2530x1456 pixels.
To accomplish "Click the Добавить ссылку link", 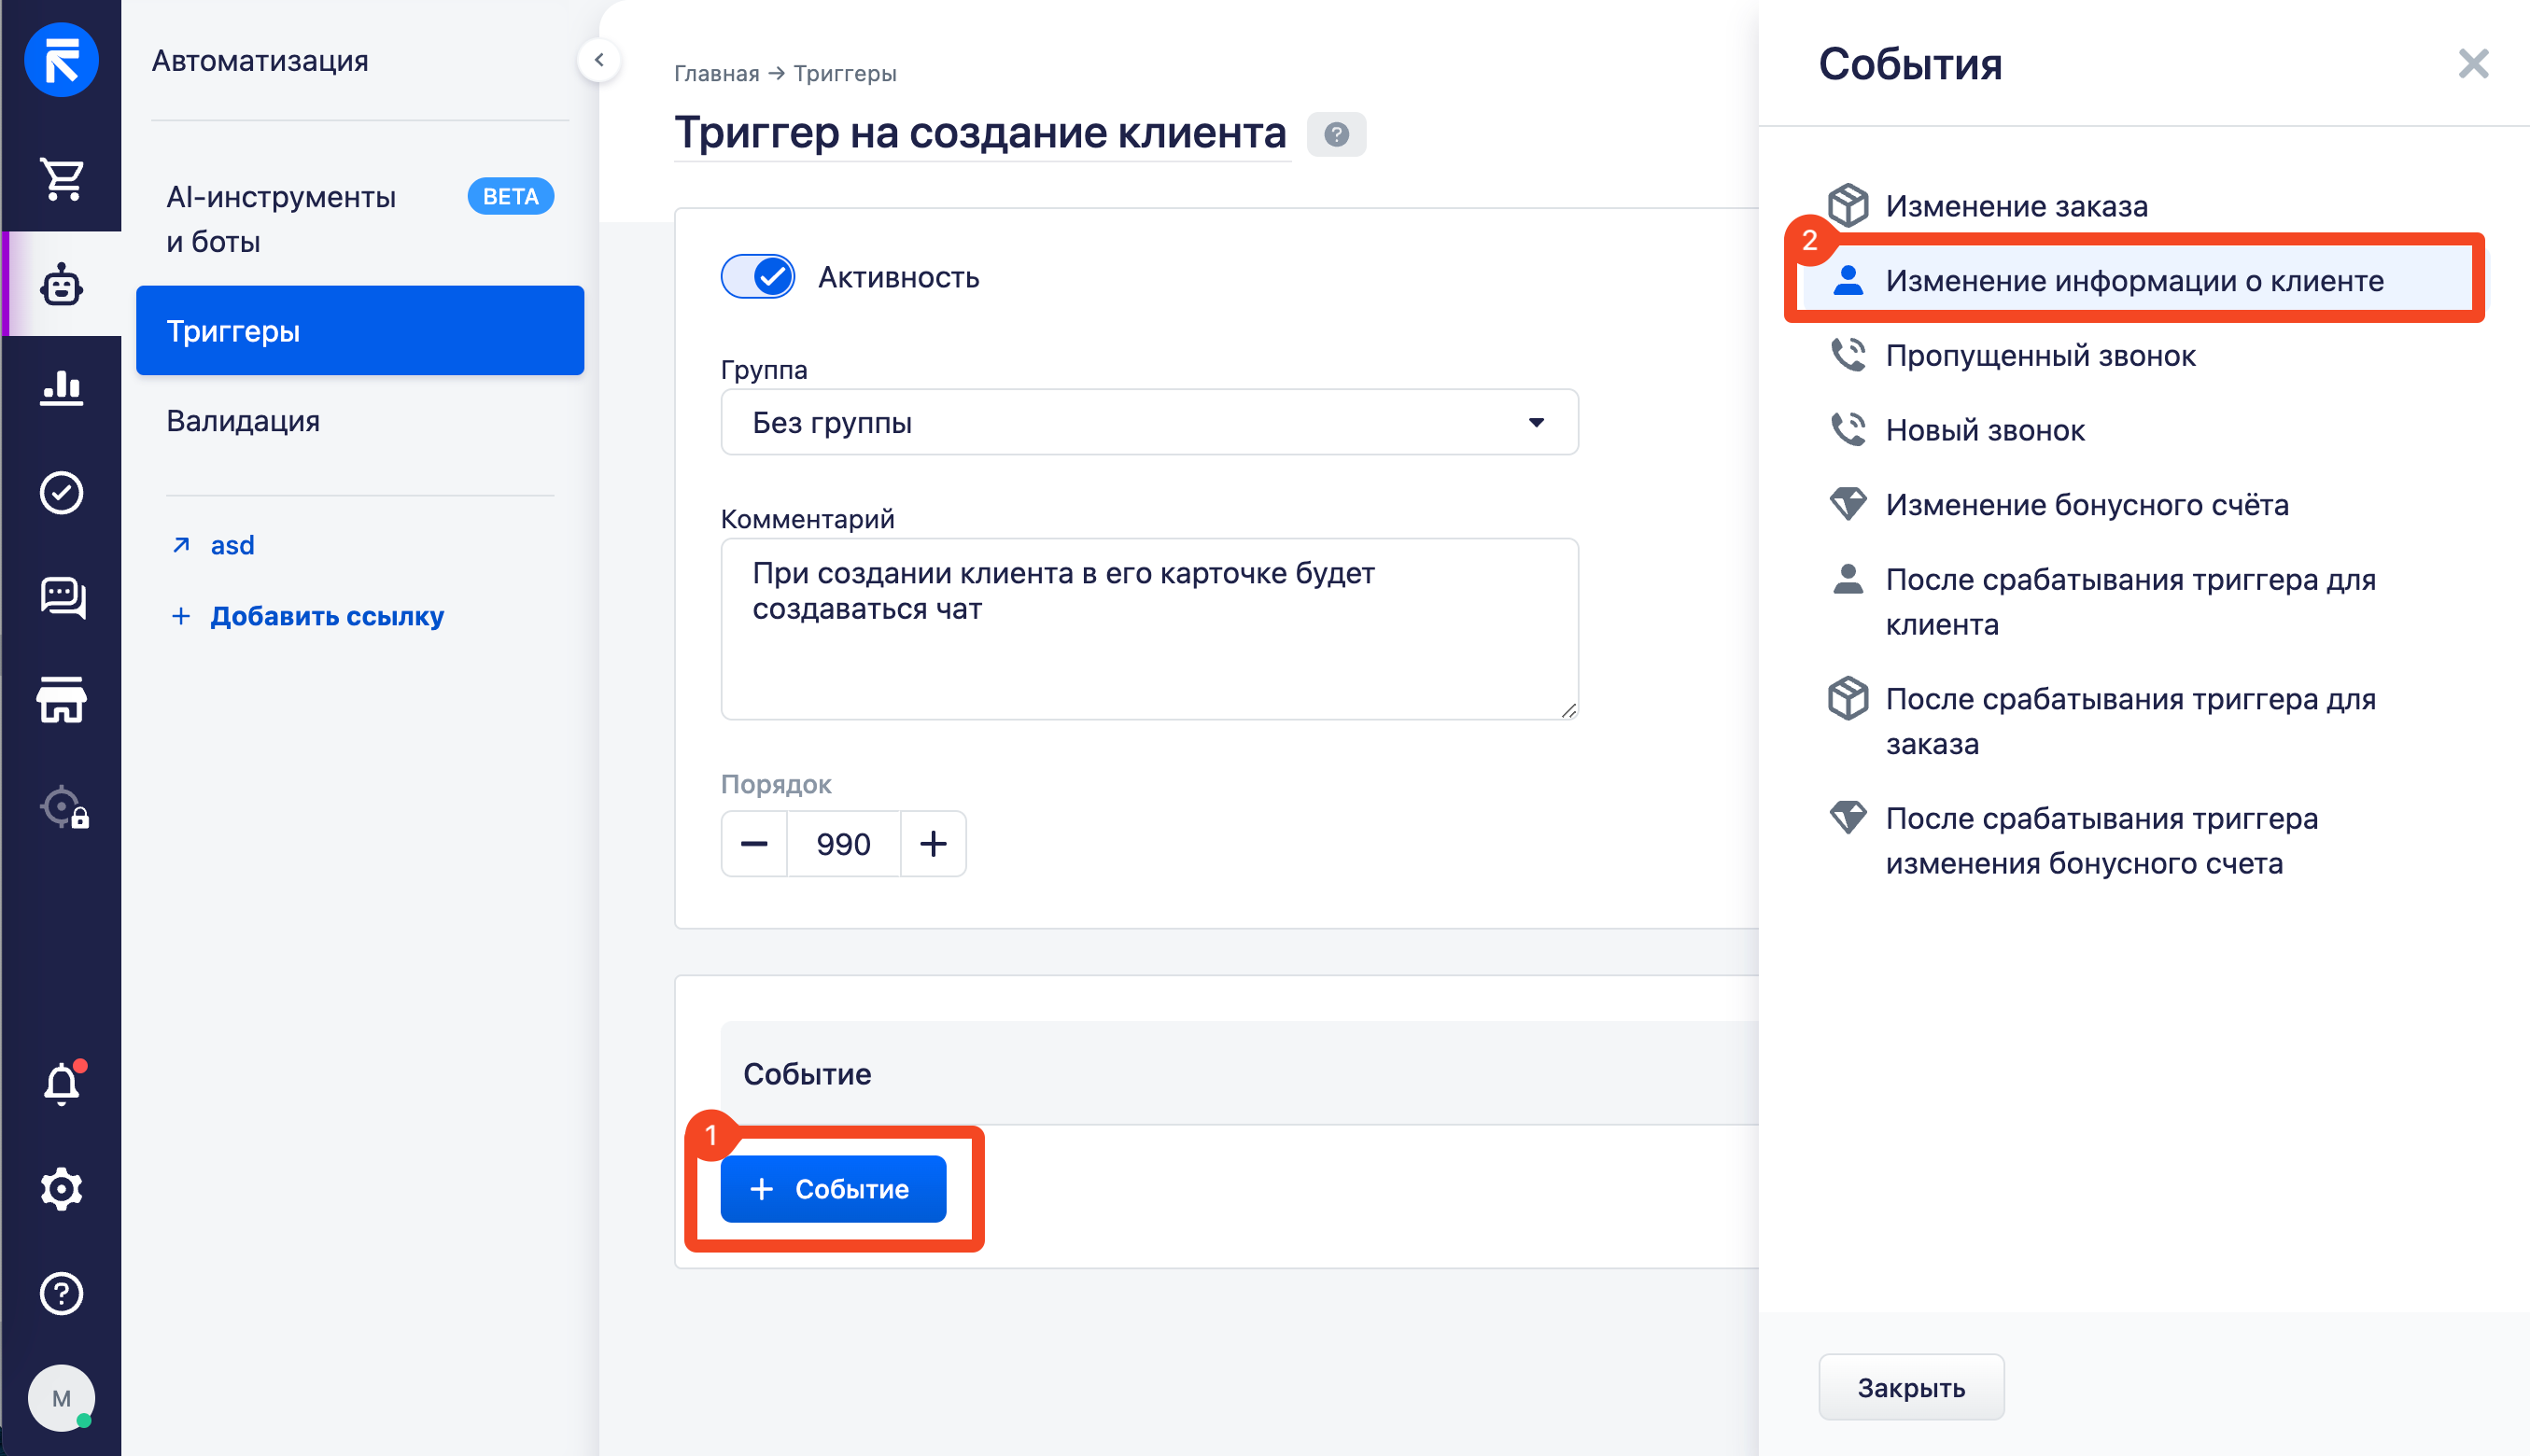I will pyautogui.click(x=326, y=616).
